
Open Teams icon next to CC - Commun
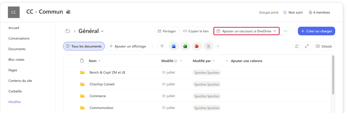pos(68,12)
